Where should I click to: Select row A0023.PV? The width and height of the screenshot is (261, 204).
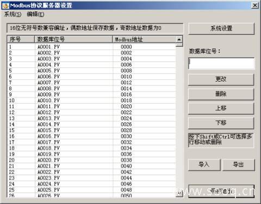point(91,178)
